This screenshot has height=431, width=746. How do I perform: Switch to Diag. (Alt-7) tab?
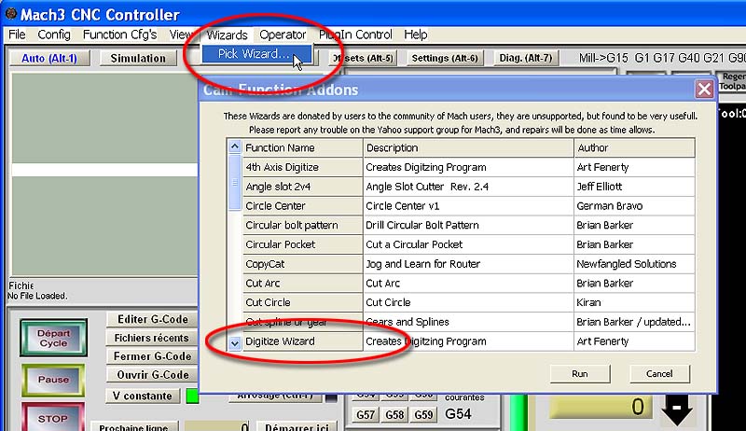(525, 58)
